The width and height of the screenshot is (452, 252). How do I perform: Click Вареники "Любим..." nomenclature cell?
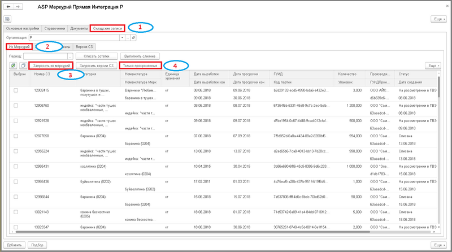pyautogui.click(x=140, y=90)
